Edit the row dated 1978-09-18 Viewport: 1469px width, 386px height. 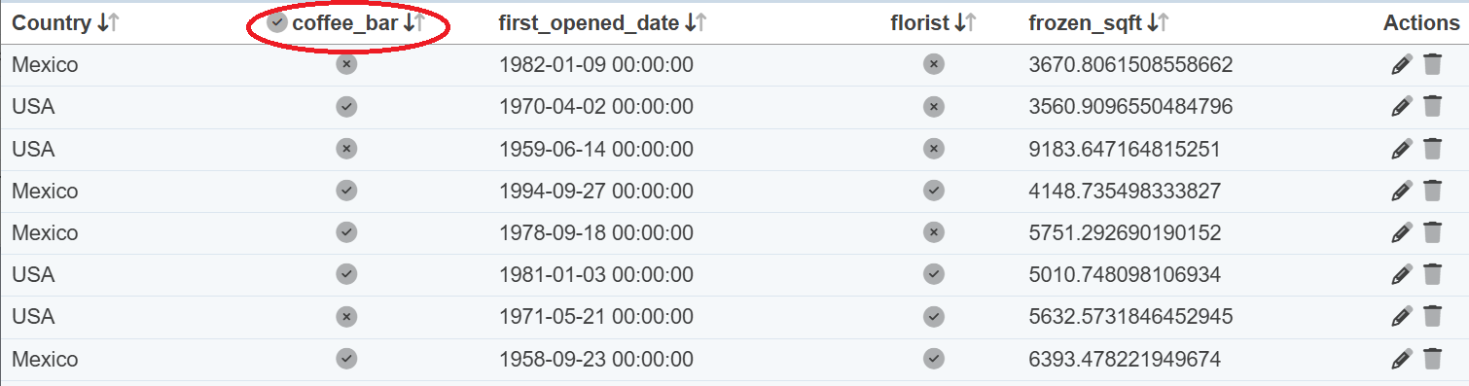tap(1402, 232)
